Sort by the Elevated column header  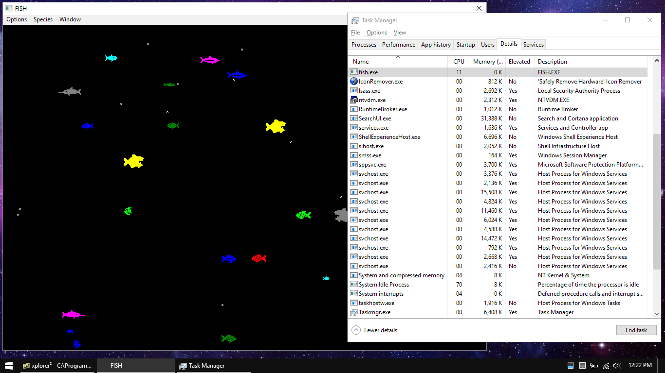point(519,62)
